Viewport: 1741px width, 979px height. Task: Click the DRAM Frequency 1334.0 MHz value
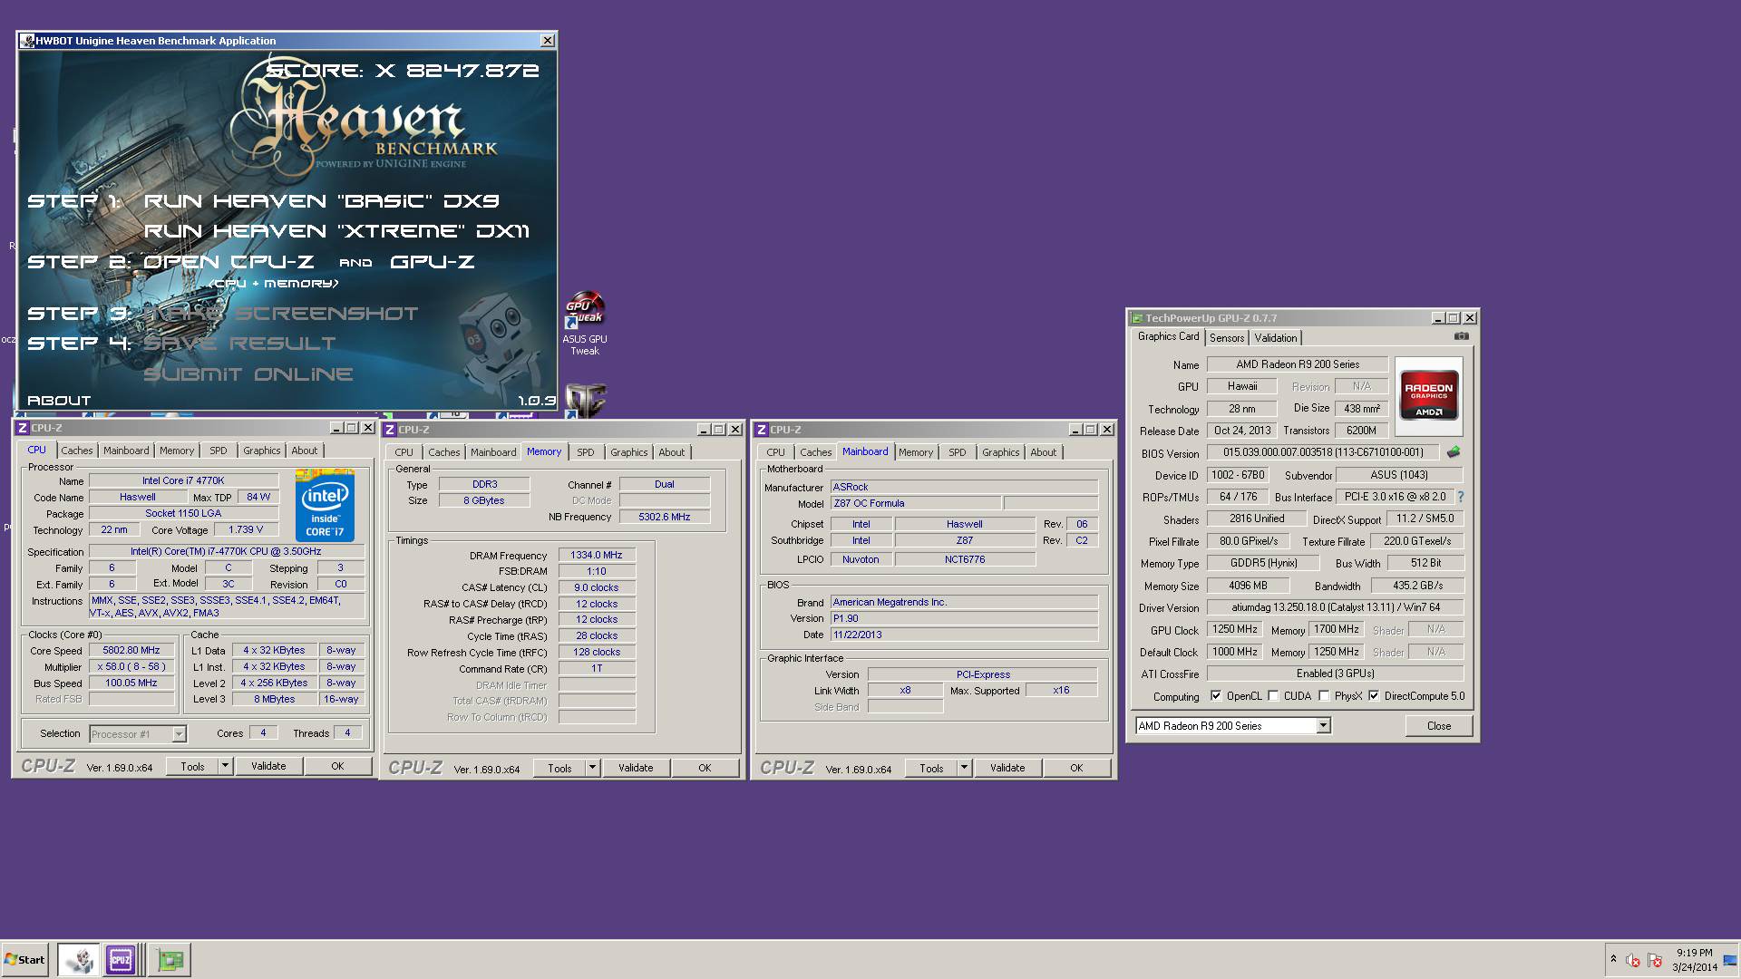597,556
